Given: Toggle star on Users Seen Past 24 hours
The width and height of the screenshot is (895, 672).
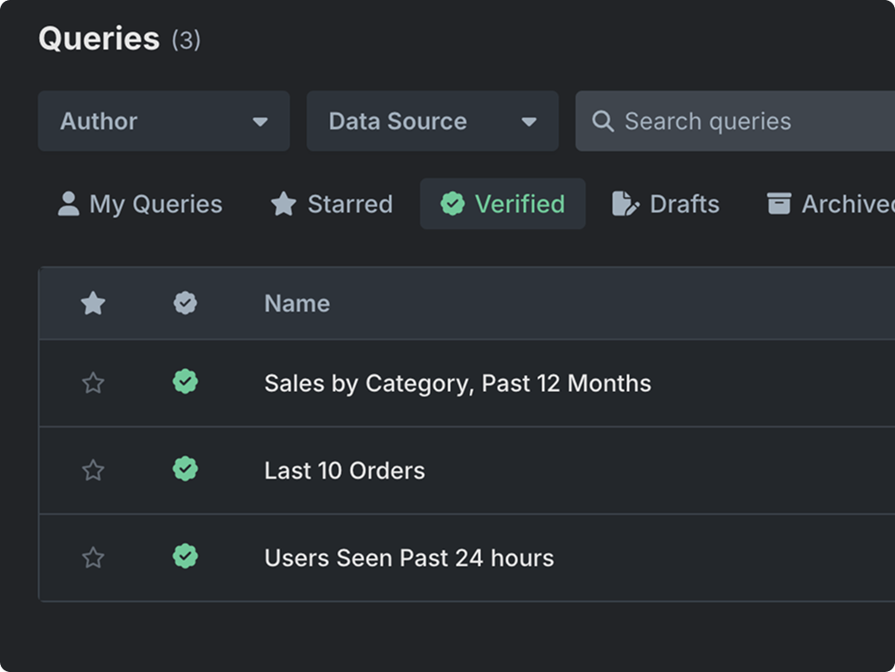Looking at the screenshot, I should click(92, 557).
